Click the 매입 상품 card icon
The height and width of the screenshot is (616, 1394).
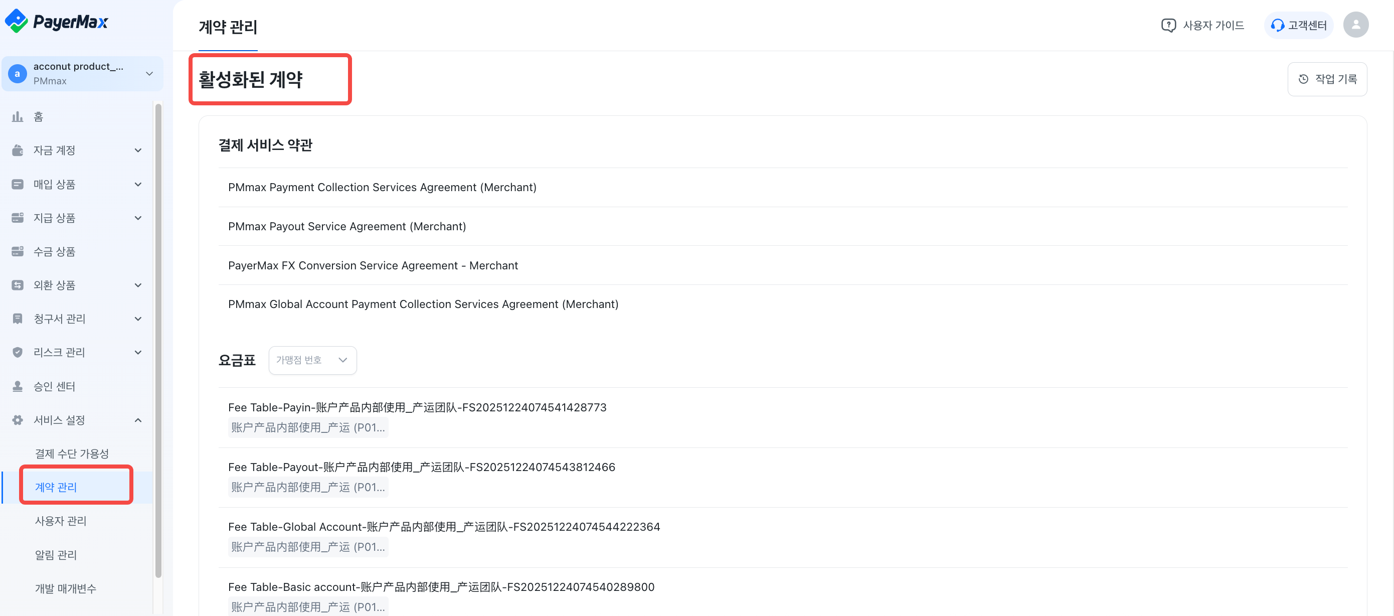[18, 184]
